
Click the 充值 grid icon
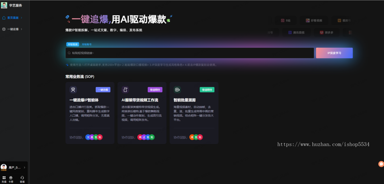pos(4,178)
